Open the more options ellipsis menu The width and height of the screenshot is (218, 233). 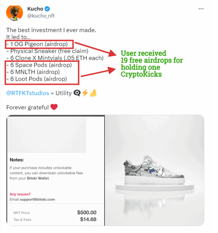tap(201, 9)
